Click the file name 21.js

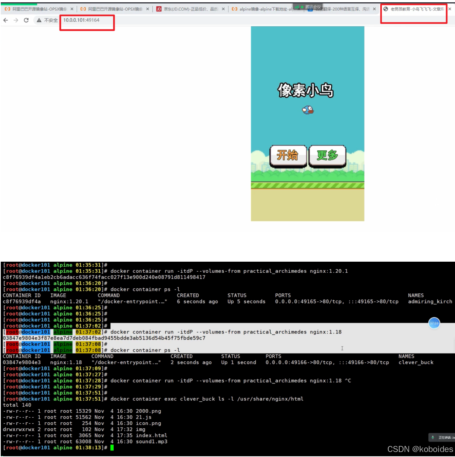(x=144, y=417)
